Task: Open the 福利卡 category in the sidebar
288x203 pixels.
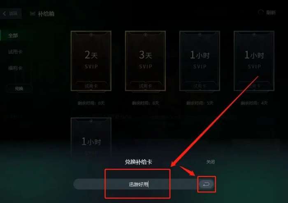Action: tap(15, 68)
